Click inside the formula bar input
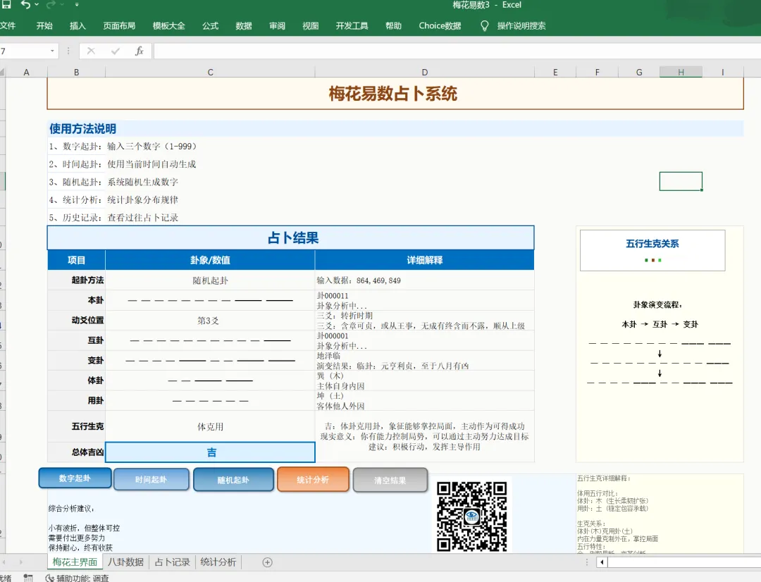Image resolution: width=761 pixels, height=582 pixels. [457, 51]
